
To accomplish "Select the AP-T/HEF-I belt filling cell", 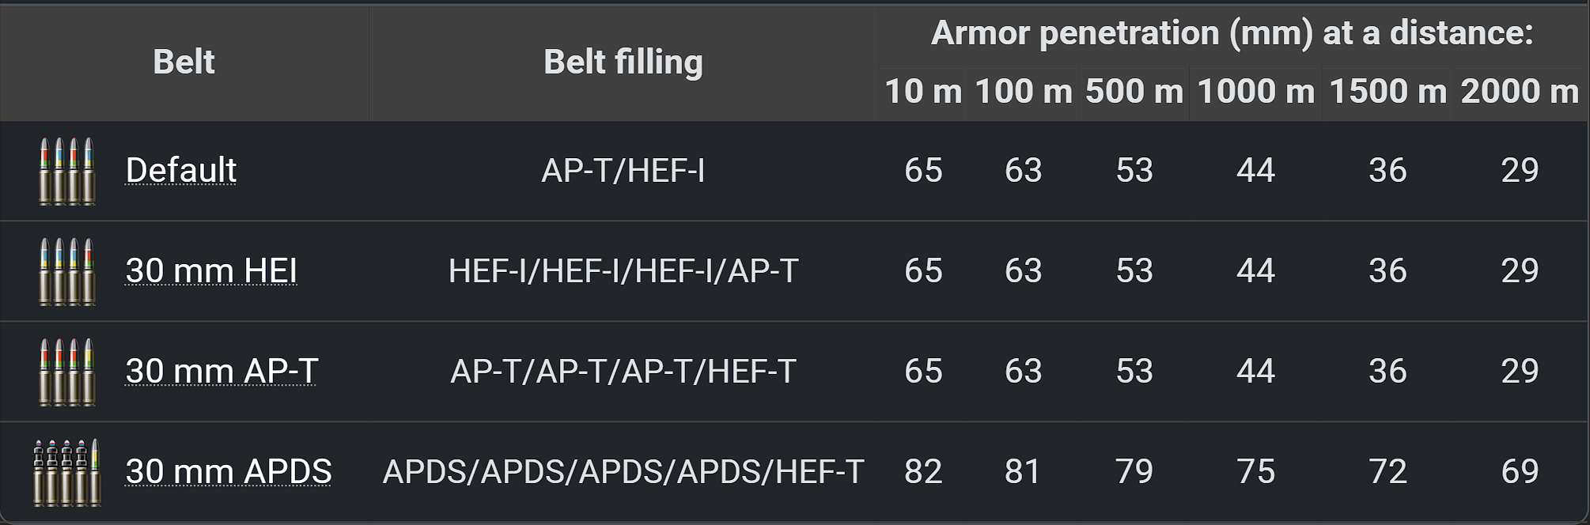I will pos(623,170).
